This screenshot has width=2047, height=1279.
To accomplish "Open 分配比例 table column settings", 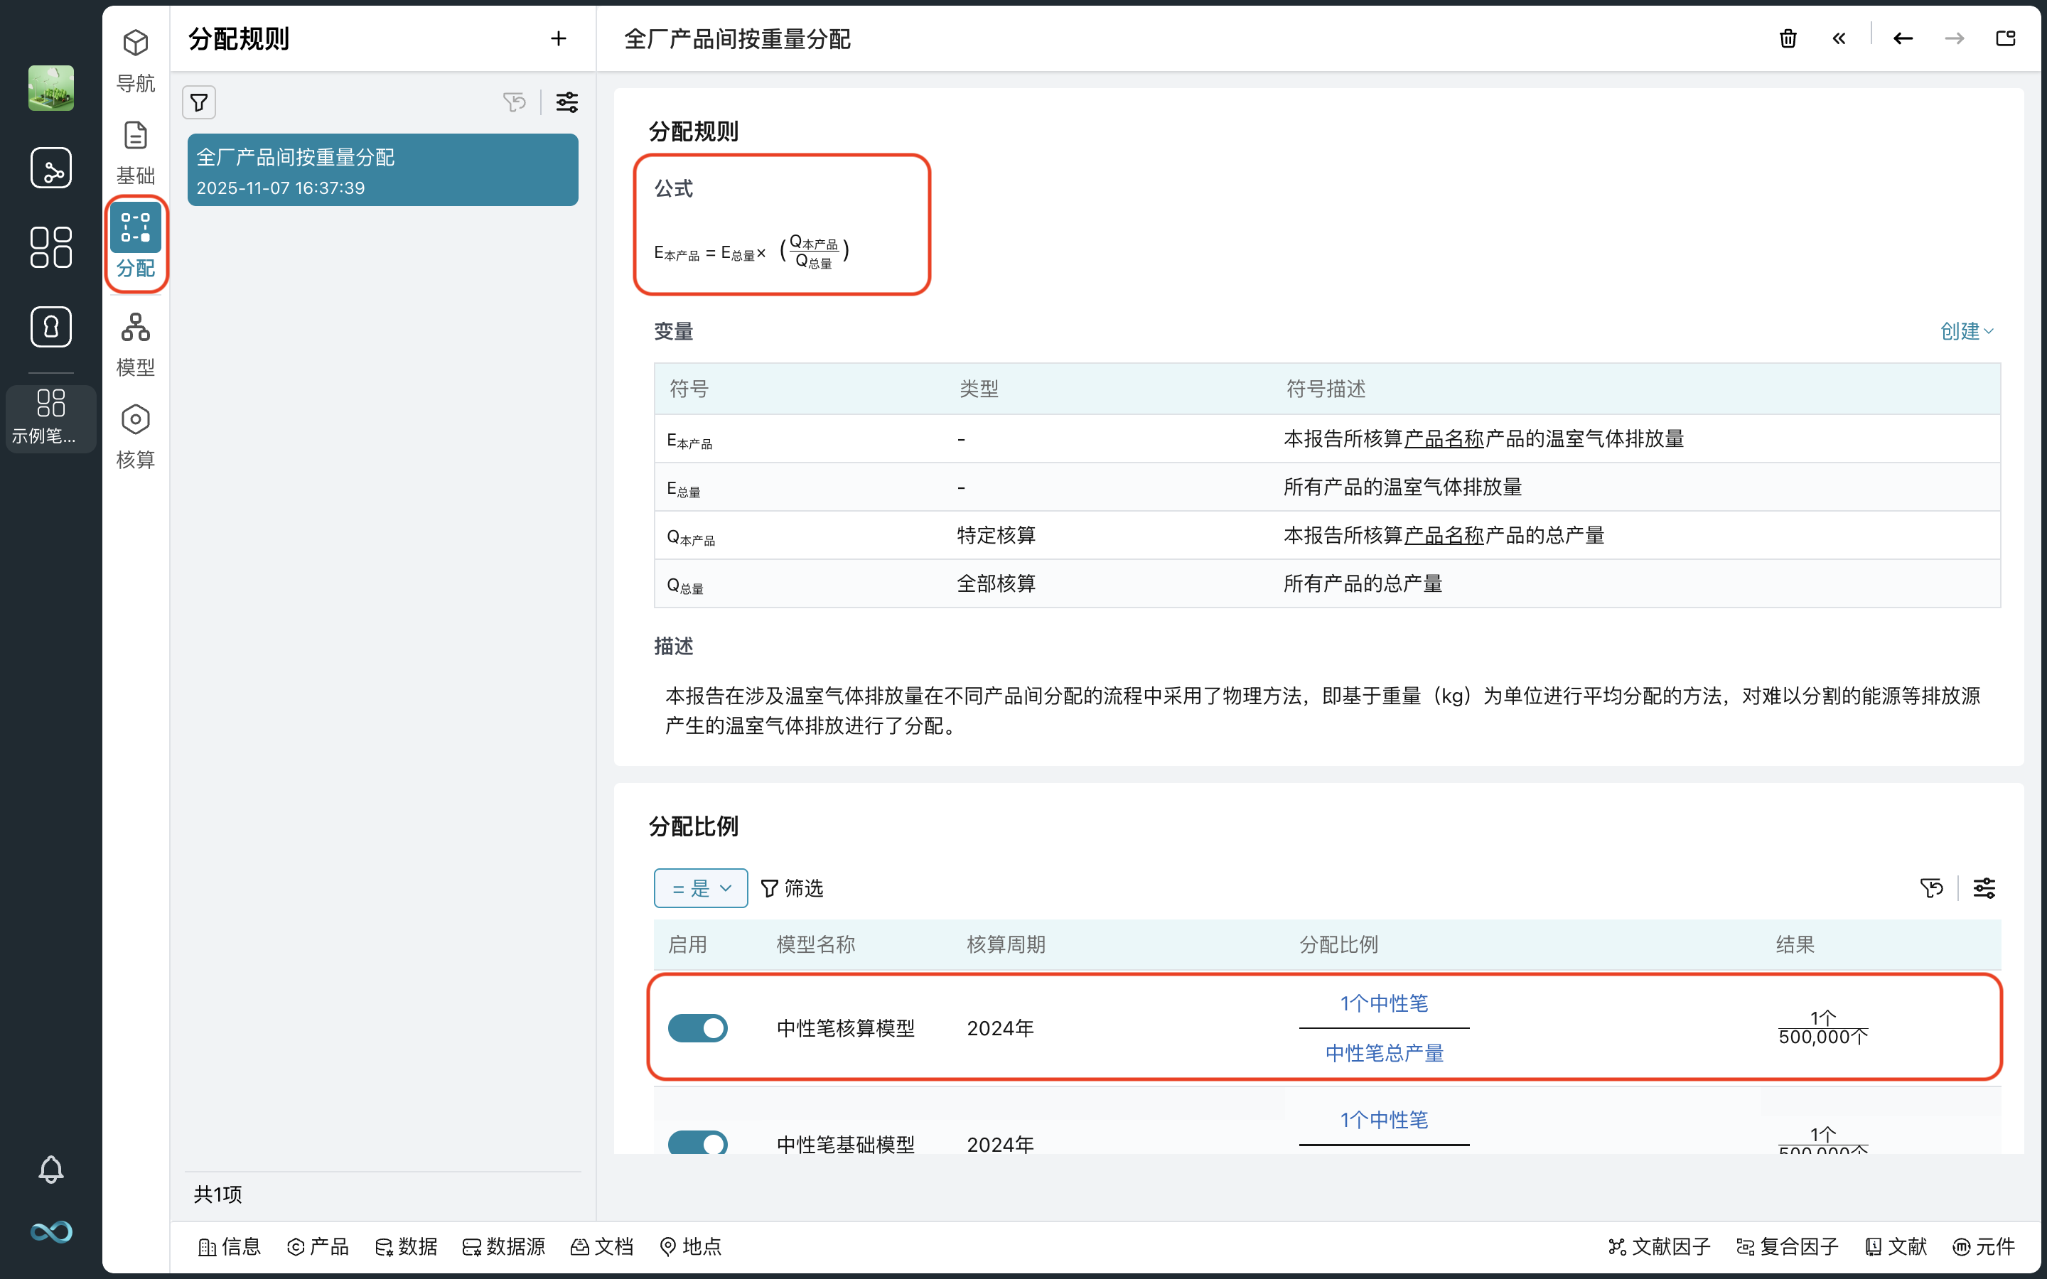I will click(x=1984, y=888).
